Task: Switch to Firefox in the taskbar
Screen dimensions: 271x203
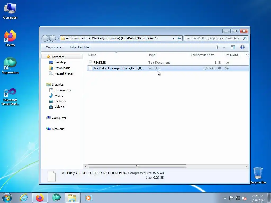Action: 40,198
